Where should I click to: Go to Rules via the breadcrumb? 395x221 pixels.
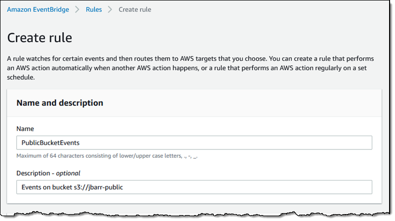pyautogui.click(x=94, y=9)
